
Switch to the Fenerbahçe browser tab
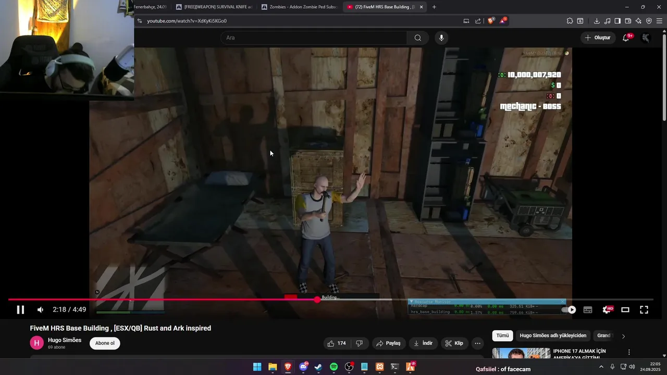[x=151, y=7]
